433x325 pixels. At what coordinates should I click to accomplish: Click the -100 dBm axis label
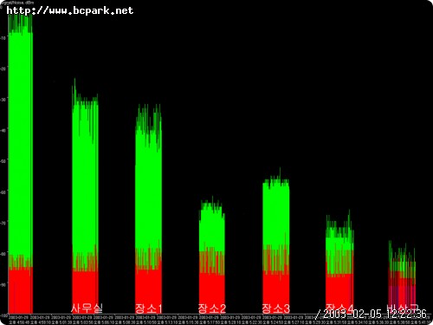[x=3, y=315]
